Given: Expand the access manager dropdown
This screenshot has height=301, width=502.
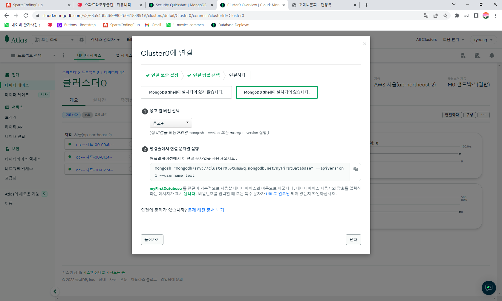Looking at the screenshot, I should click(x=105, y=40).
